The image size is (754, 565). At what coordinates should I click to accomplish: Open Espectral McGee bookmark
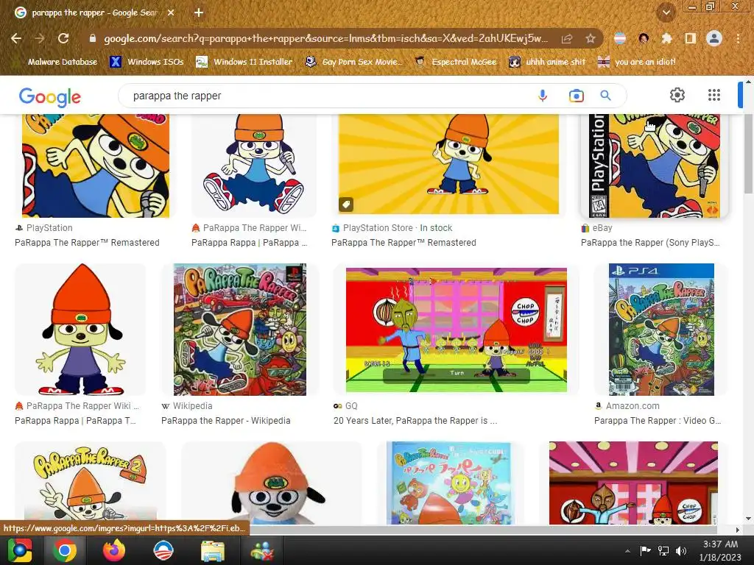(455, 62)
